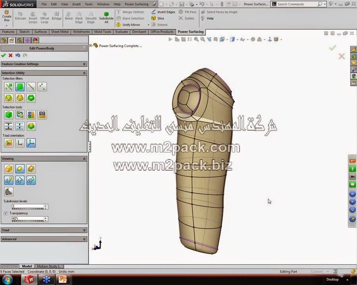The width and height of the screenshot is (357, 285).
Task: Confirm with the graphics-area green checkmark
Action: pos(332,48)
